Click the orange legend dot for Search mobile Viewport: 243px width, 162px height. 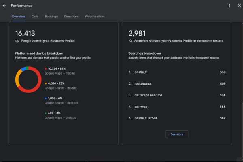click(x=45, y=83)
